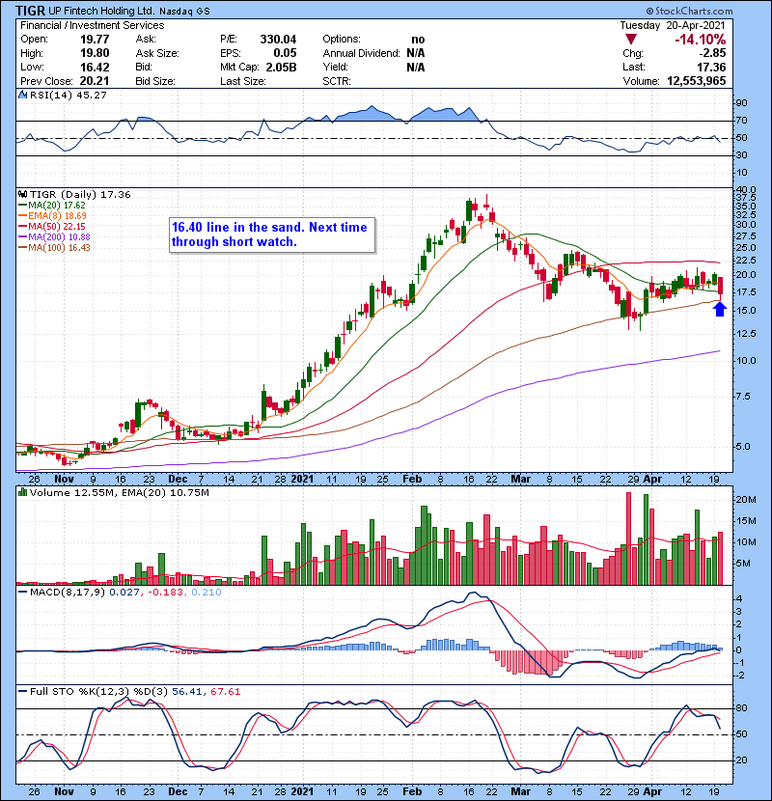772x801 pixels.
Task: Click the Options value no
Action: (418, 40)
